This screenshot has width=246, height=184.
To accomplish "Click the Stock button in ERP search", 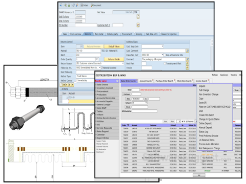I will 128,107.
